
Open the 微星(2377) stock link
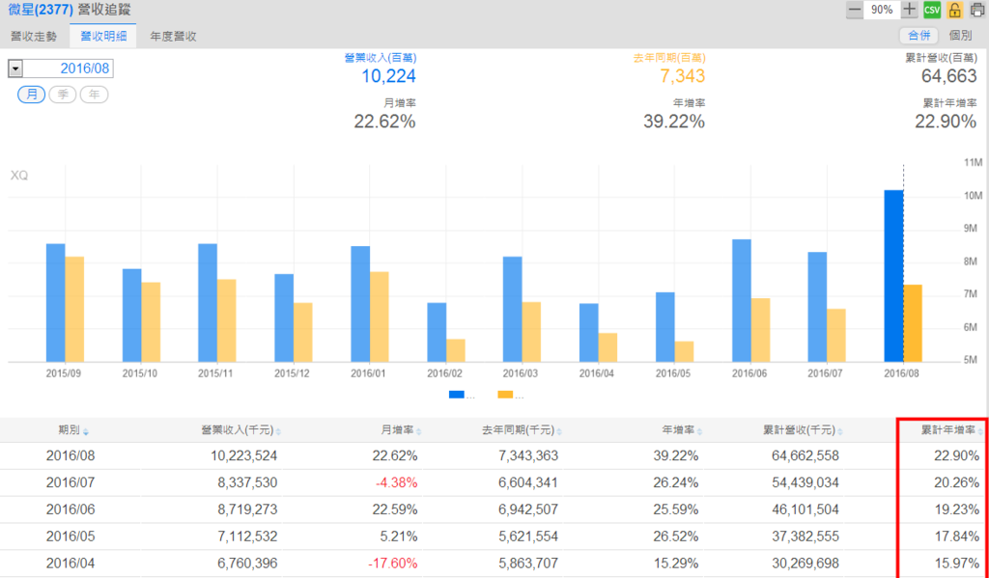click(x=41, y=10)
